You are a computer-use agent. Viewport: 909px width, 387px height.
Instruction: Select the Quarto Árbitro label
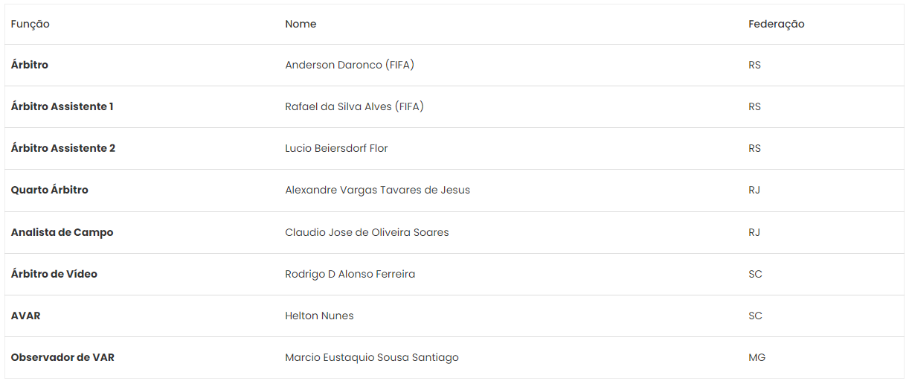pos(49,190)
